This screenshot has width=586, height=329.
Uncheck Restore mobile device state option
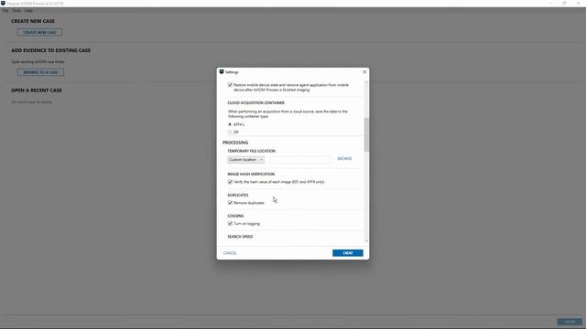tap(230, 85)
